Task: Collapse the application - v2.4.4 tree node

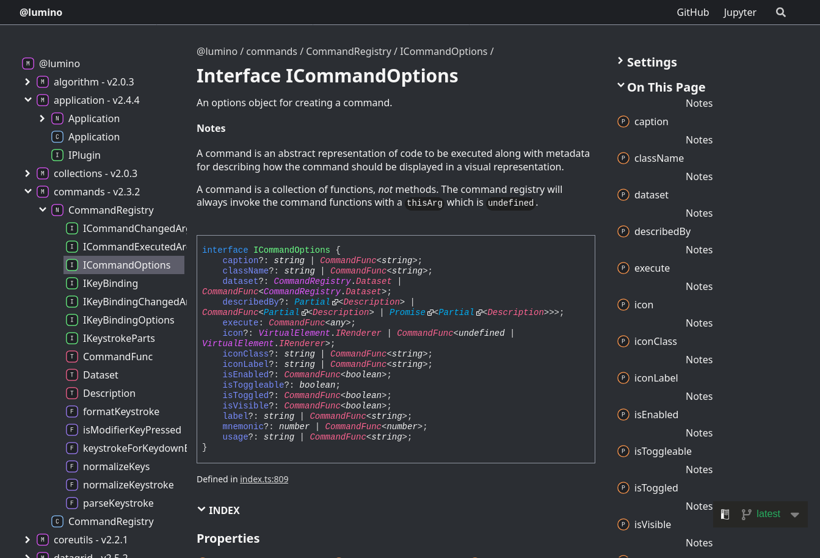Action: pyautogui.click(x=27, y=100)
